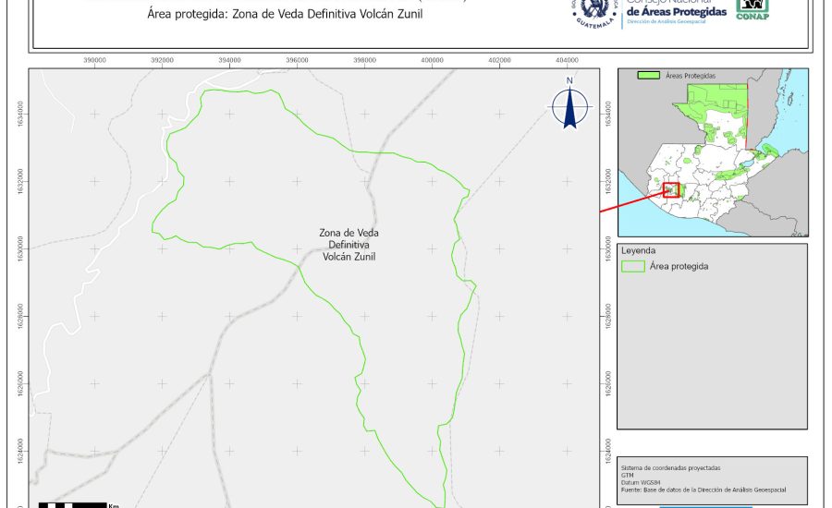The image size is (832, 508).
Task: Click the Guatemala government circular seal
Action: [x=593, y=11]
